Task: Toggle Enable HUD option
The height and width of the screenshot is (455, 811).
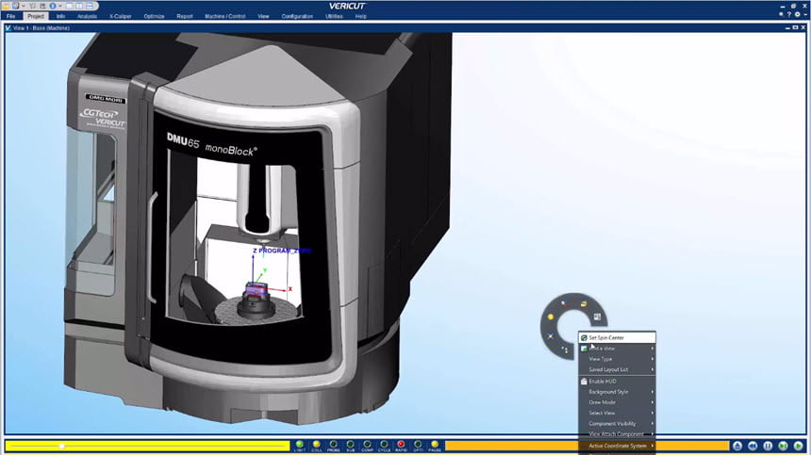Action: point(617,382)
